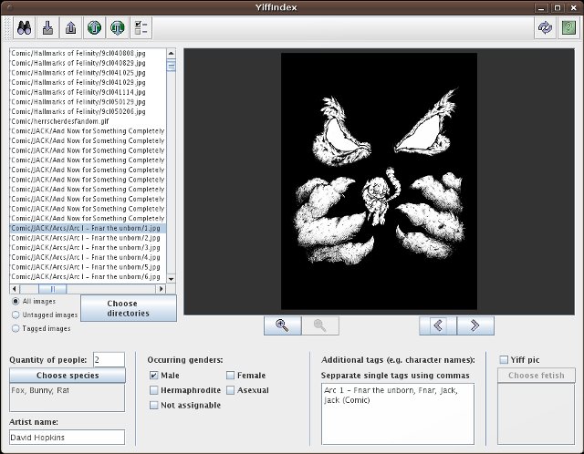The width and height of the screenshot is (584, 454).
Task: Click the displayed comic image preview
Action: (x=379, y=181)
